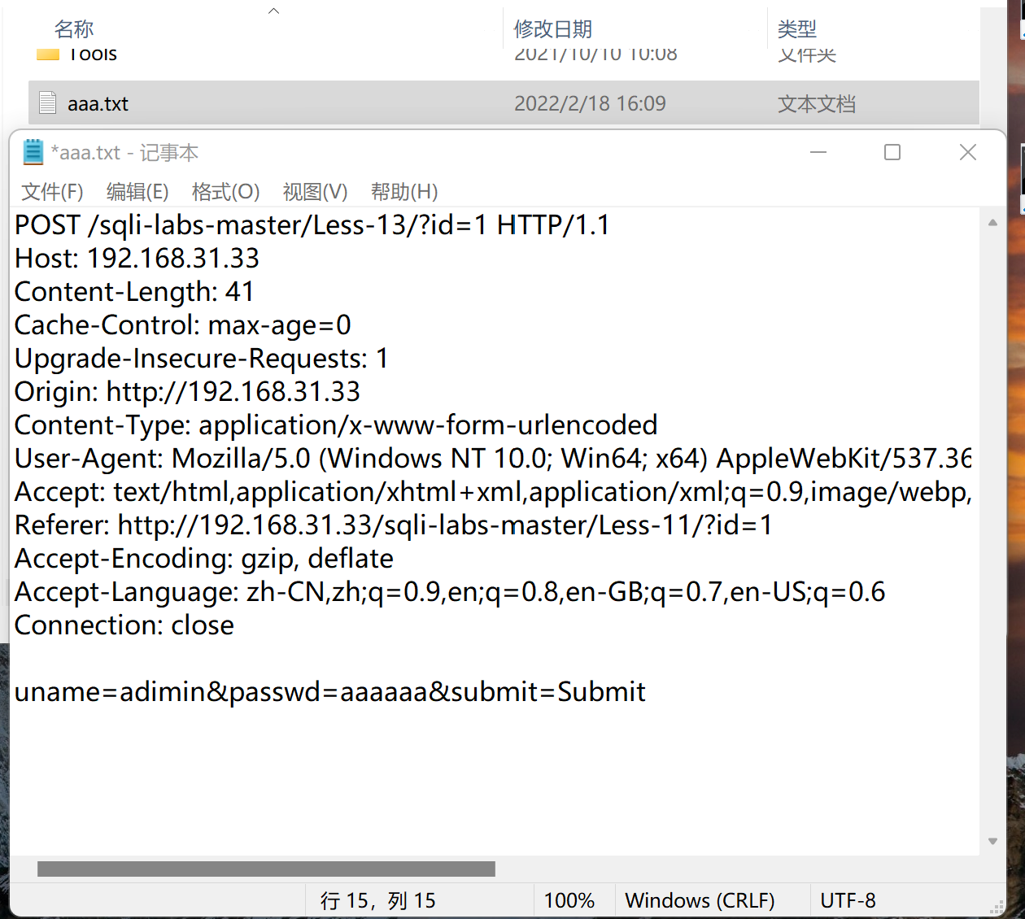Click the sort direction chevron above the file list

pyautogui.click(x=273, y=9)
